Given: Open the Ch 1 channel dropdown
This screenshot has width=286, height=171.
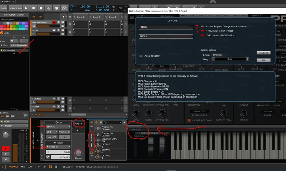Looking at the screenshot, I should (x=52, y=132).
